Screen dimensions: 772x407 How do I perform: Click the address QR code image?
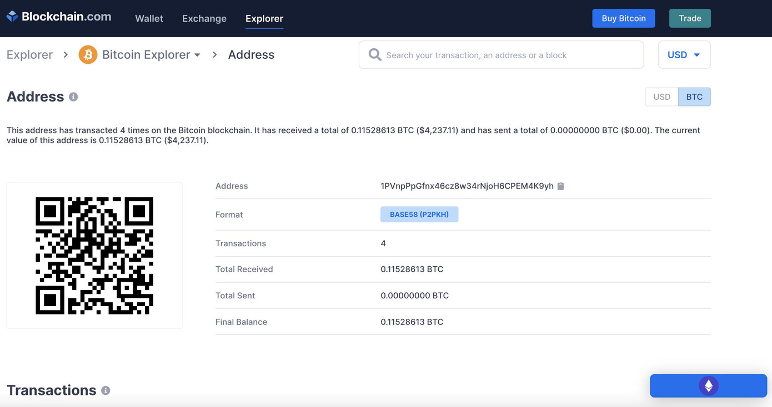tap(94, 255)
